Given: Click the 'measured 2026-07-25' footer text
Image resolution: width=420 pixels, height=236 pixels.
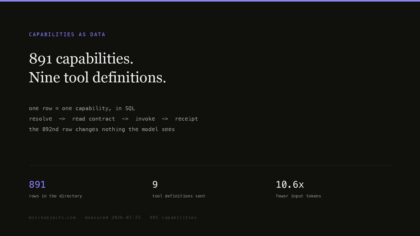Looking at the screenshot, I should click(113, 218).
